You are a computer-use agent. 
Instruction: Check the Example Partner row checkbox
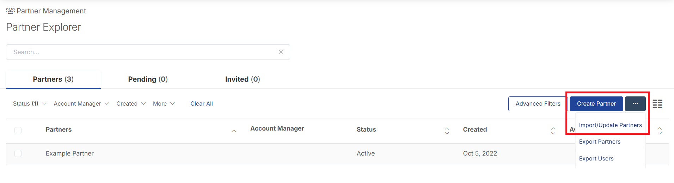(x=18, y=153)
